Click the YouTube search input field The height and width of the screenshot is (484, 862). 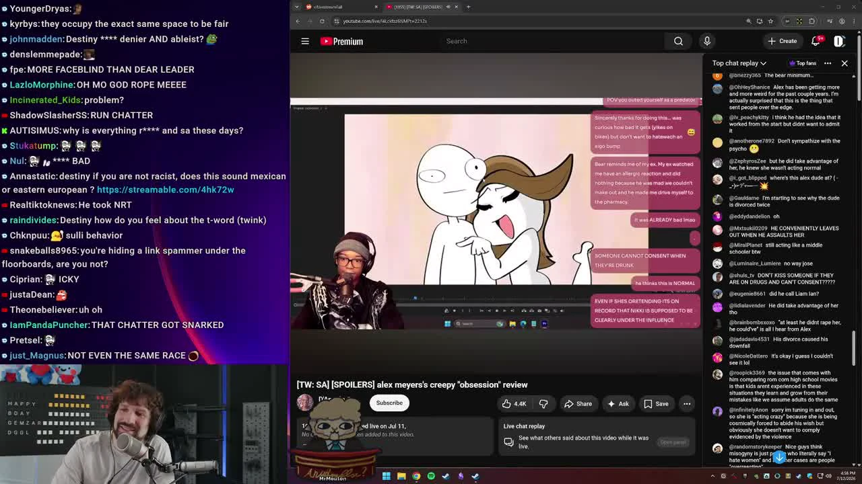pyautogui.click(x=552, y=41)
